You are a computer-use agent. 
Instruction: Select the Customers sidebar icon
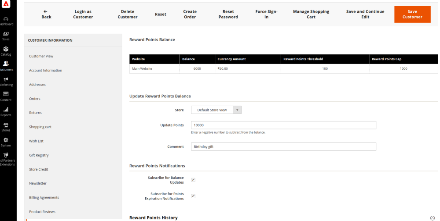pyautogui.click(x=6, y=64)
